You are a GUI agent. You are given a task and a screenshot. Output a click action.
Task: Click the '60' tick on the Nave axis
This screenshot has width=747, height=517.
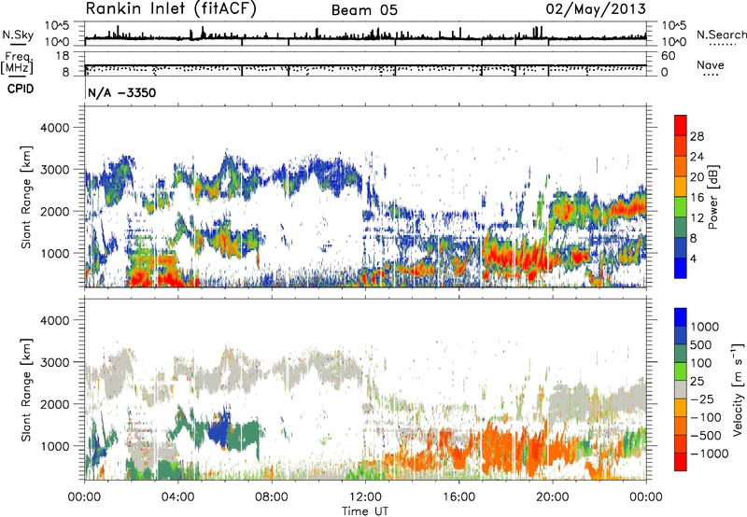668,56
